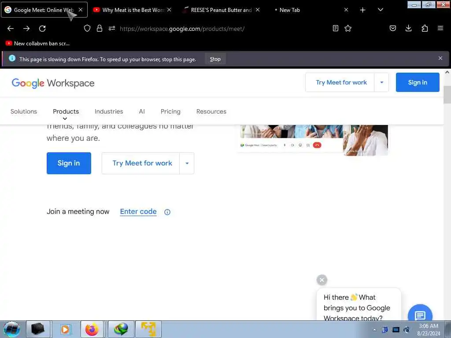
Task: Open the AI menu item
Action: pos(142,111)
